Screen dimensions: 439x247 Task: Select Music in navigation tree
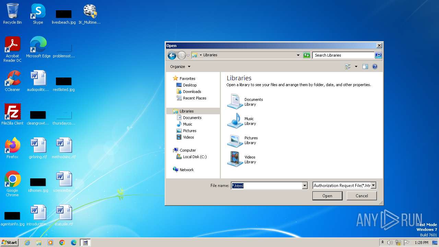click(184, 124)
